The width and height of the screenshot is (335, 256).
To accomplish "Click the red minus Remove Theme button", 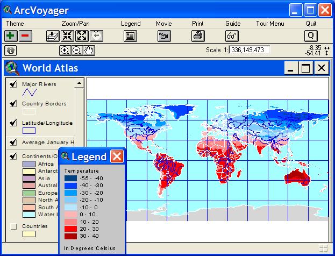I will point(25,36).
